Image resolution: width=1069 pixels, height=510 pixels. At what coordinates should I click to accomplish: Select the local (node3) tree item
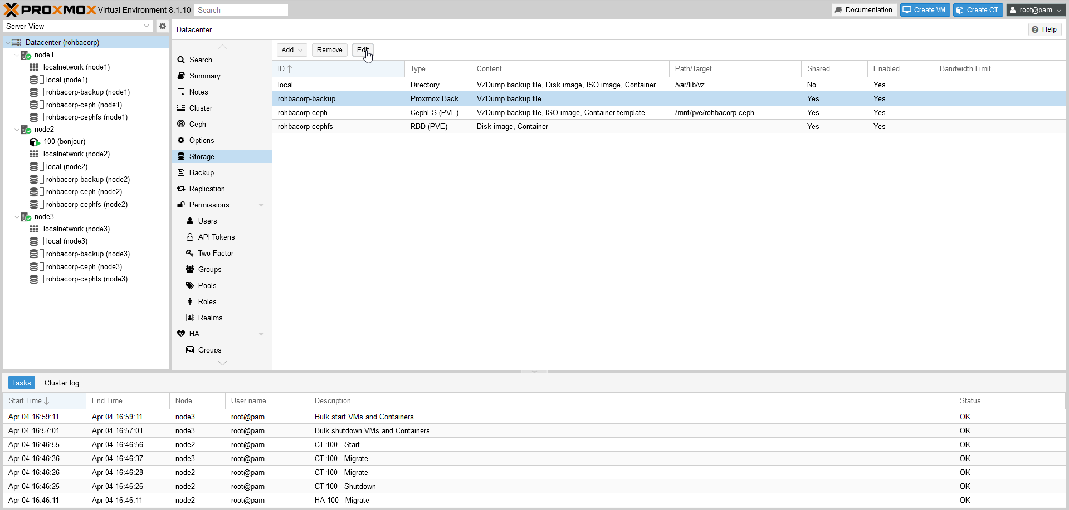coord(67,241)
